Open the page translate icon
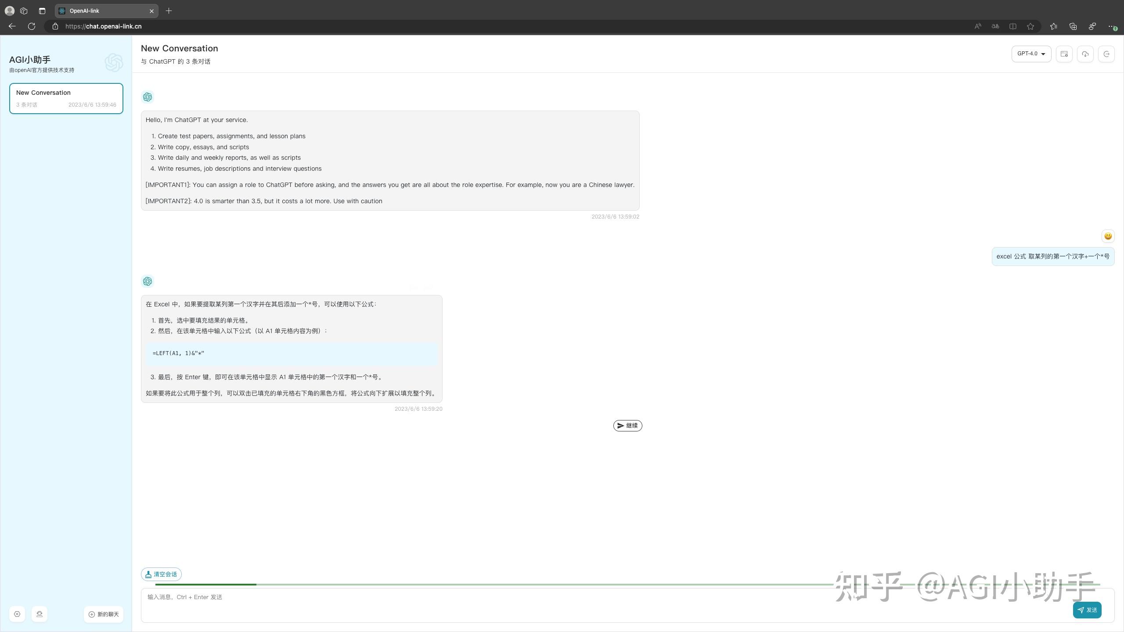 [x=995, y=26]
